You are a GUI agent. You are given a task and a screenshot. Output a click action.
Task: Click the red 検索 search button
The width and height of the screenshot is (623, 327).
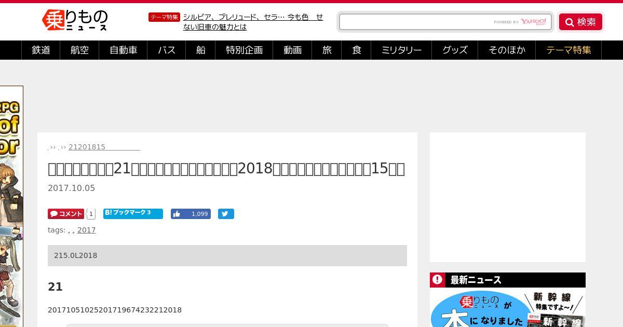(x=580, y=22)
